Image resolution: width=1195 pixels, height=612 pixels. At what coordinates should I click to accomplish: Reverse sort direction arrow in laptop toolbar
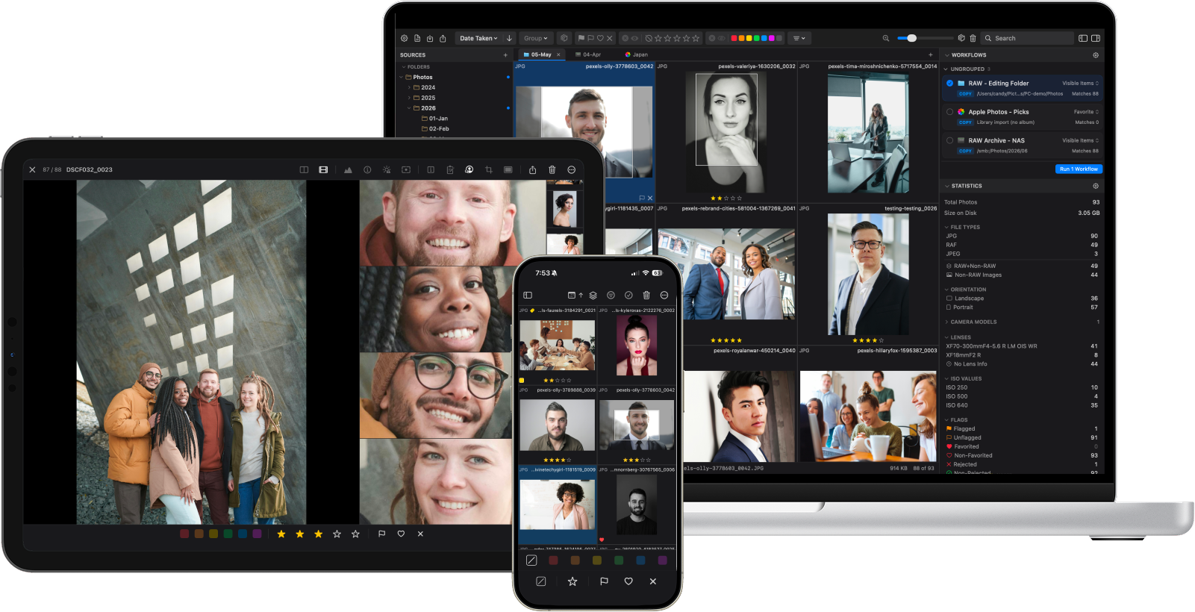509,38
